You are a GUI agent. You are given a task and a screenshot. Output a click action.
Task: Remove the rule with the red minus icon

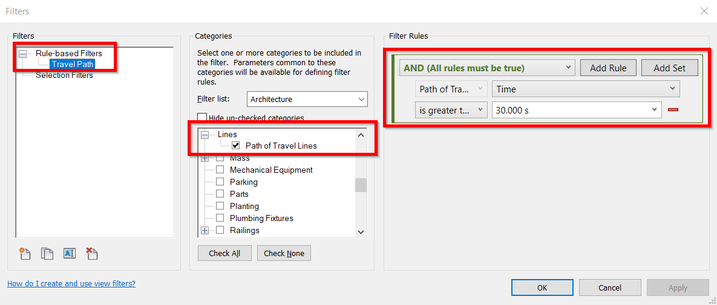(x=673, y=110)
